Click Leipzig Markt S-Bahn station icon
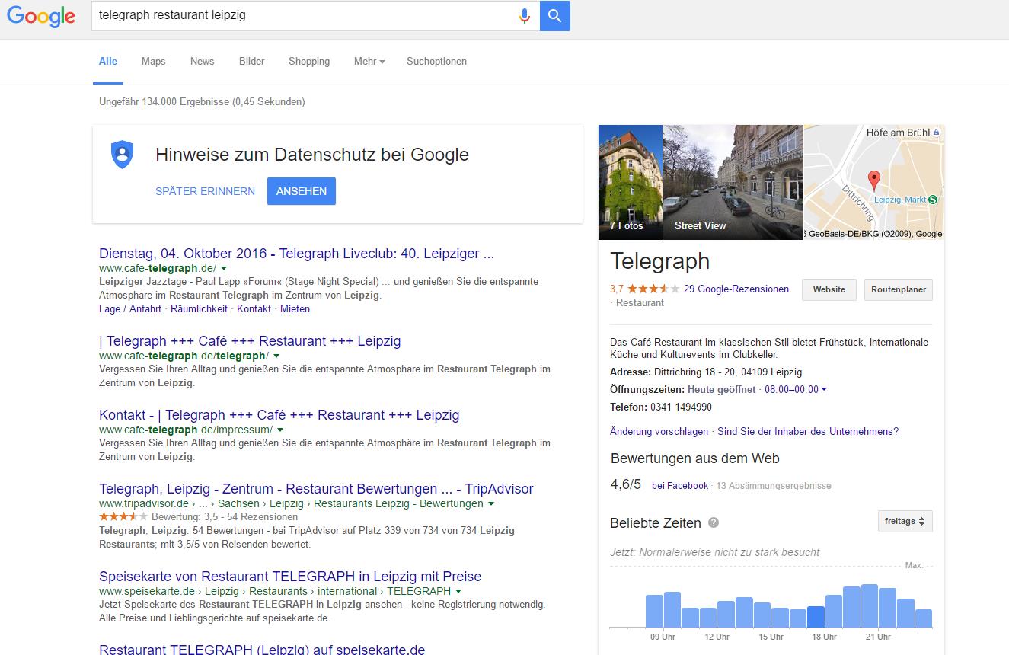 (x=934, y=200)
